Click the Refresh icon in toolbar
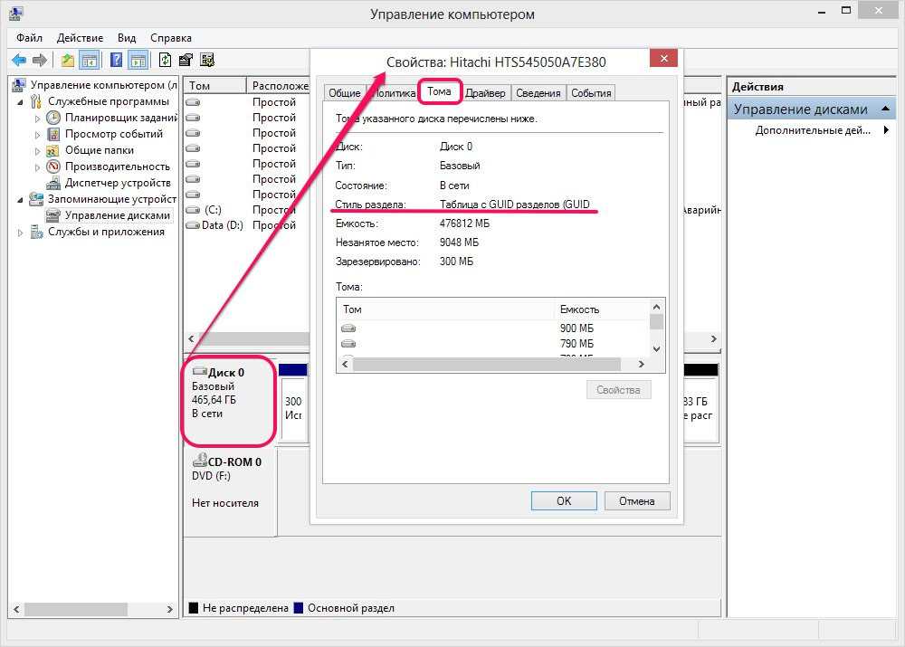 [x=165, y=60]
